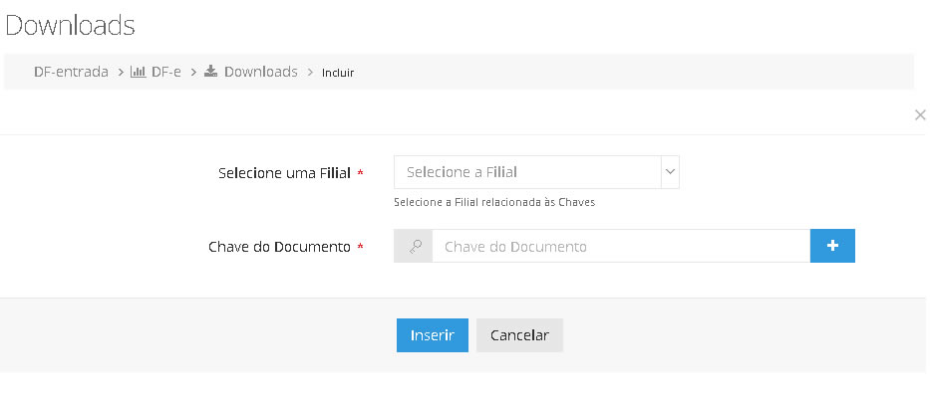Select the Incluir breadcrumb item
This screenshot has width=930, height=407.
[338, 73]
